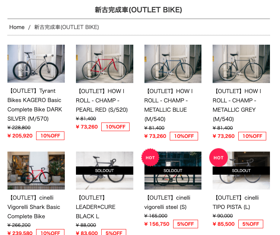Open the PEARL RED CHAMP bike photo
The width and height of the screenshot is (280, 235).
105,64
